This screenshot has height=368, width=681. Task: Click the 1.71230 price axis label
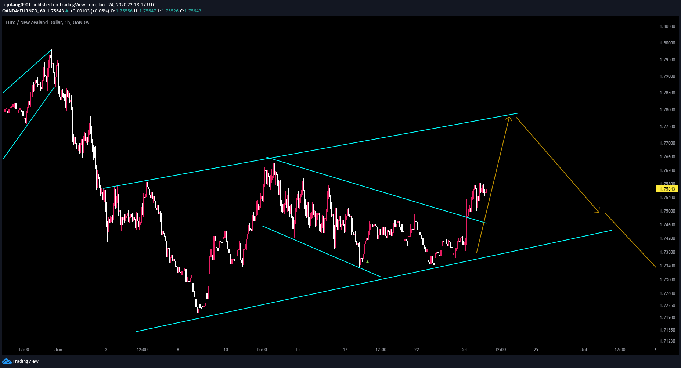(x=667, y=341)
